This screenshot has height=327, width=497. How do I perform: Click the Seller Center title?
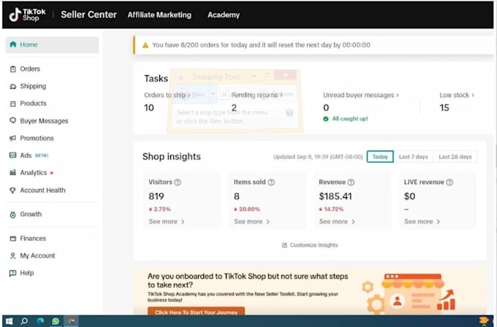tap(88, 15)
